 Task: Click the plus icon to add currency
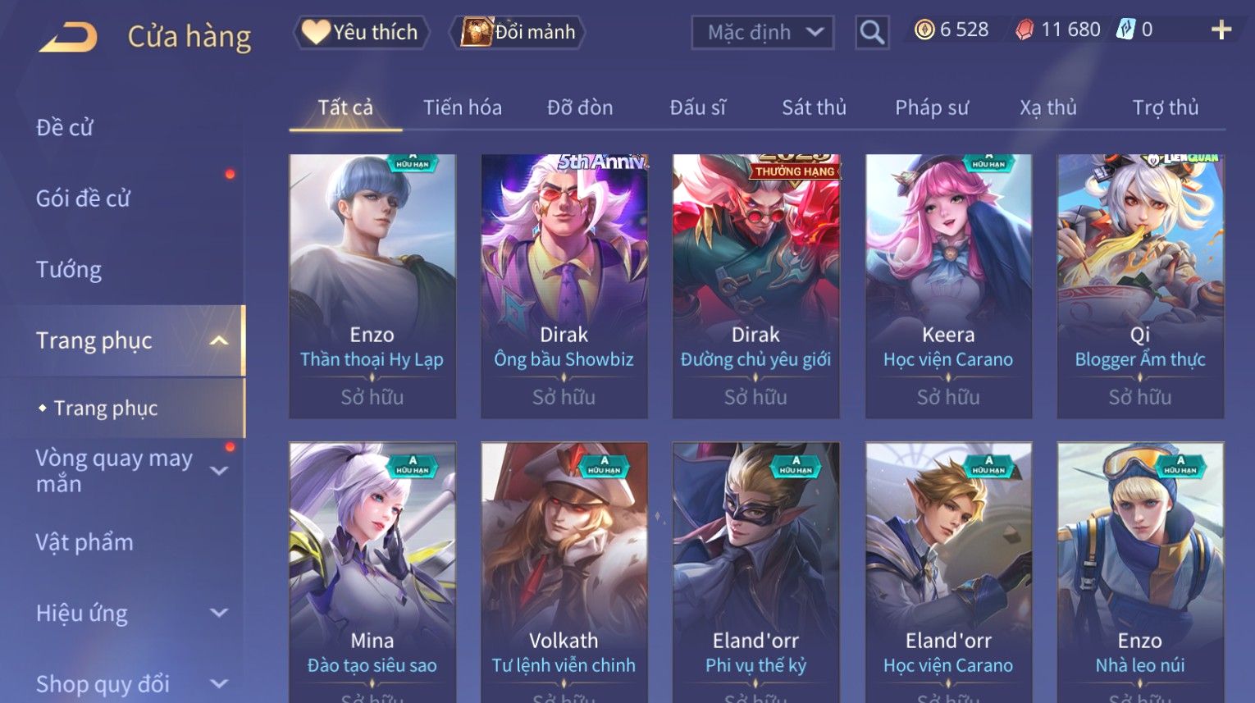pos(1221,30)
